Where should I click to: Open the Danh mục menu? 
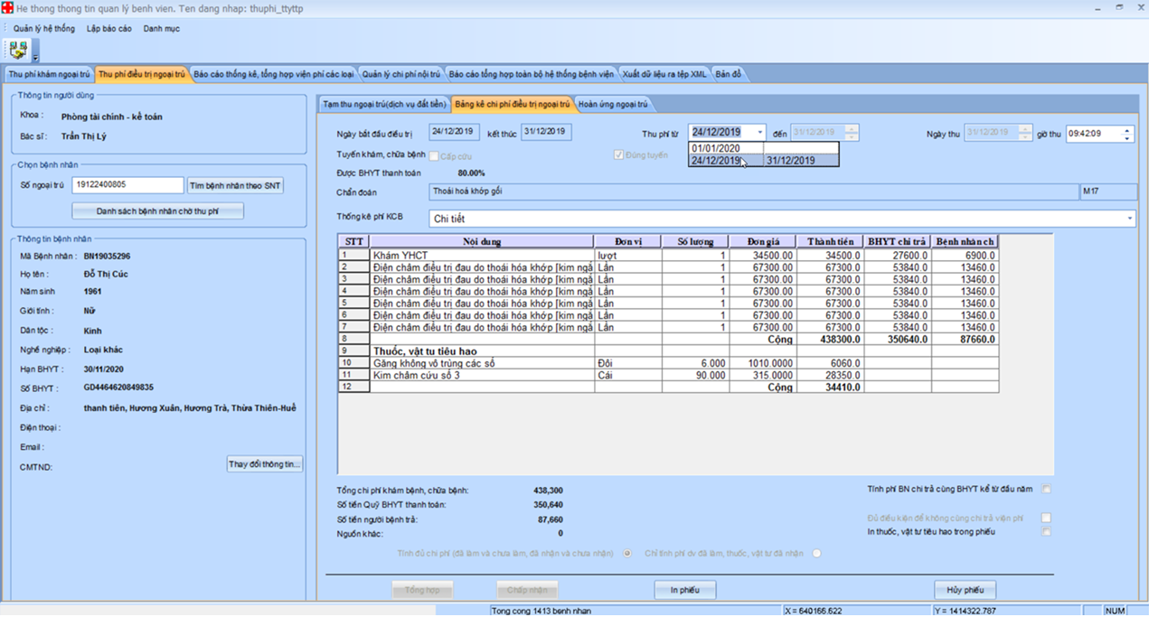(x=161, y=29)
